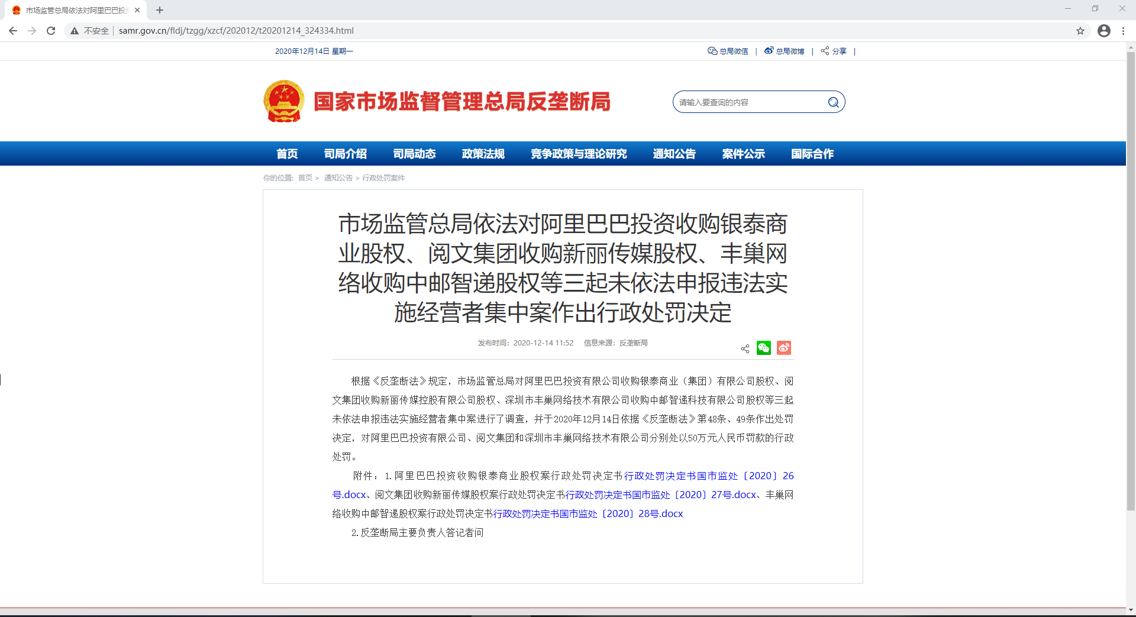Click 首页 in the breadcrumb

[305, 178]
